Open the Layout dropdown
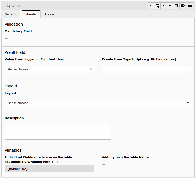This screenshot has height=178, width=196. coord(98,103)
